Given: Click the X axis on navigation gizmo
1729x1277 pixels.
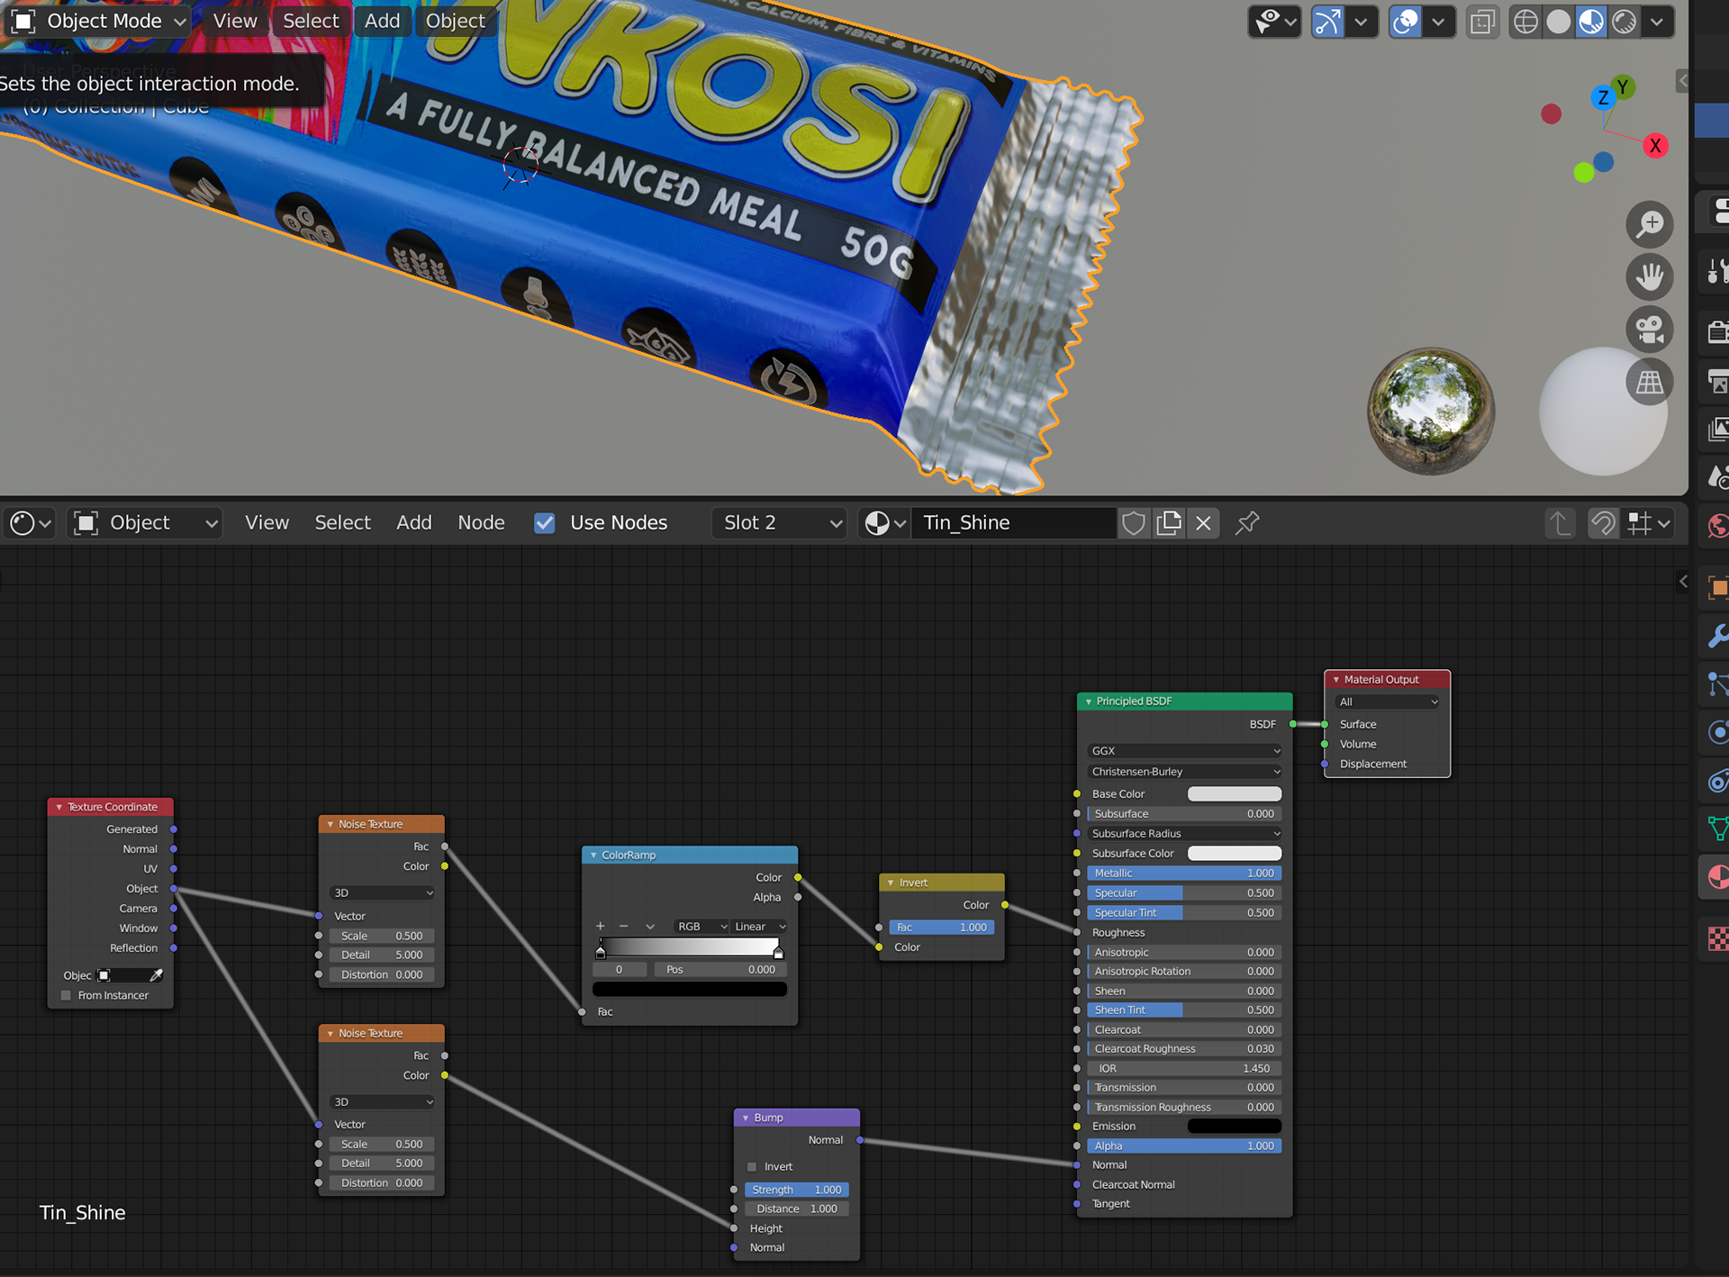Looking at the screenshot, I should (x=1655, y=146).
